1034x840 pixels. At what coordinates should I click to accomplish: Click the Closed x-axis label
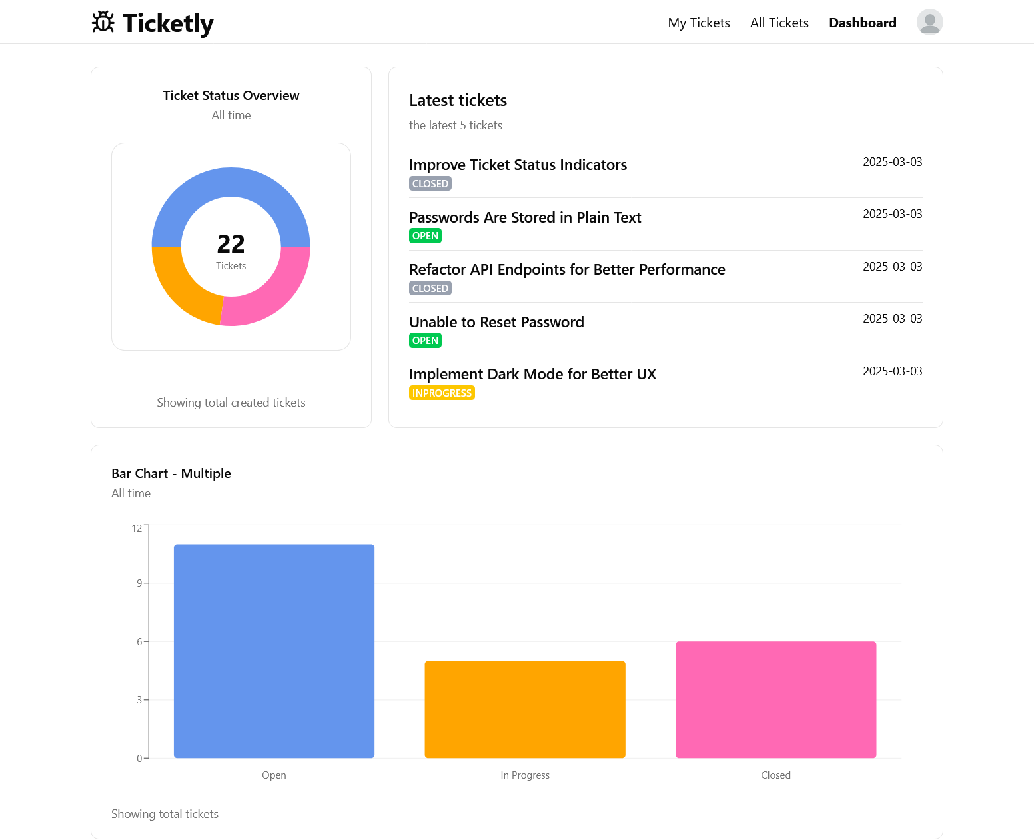pyautogui.click(x=775, y=775)
